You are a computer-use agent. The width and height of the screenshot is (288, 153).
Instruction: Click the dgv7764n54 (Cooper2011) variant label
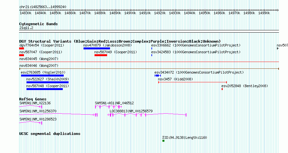point(42,45)
